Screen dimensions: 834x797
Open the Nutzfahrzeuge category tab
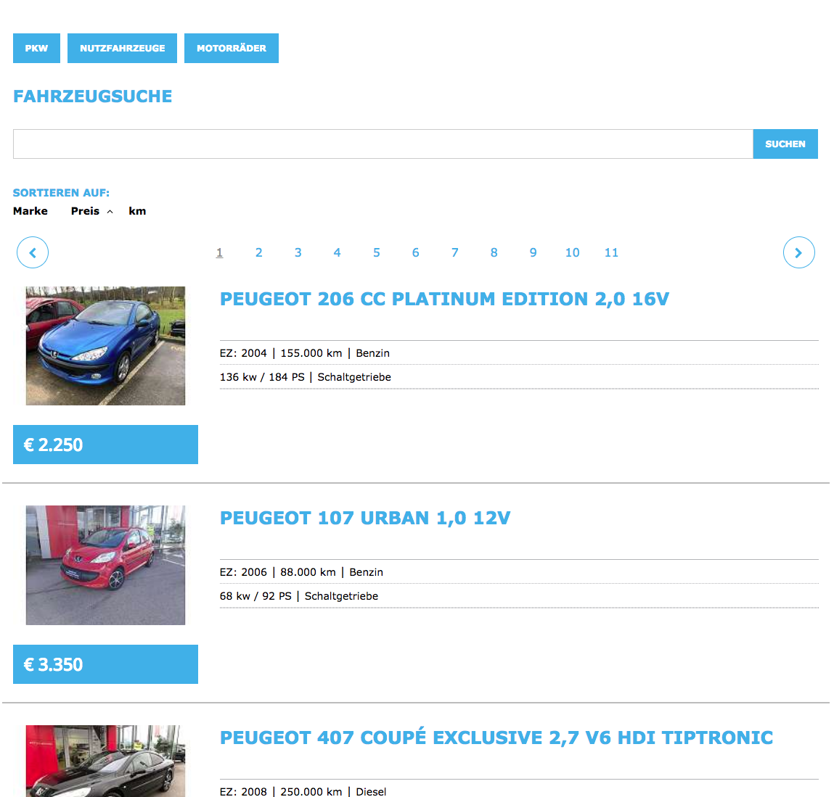tap(122, 48)
